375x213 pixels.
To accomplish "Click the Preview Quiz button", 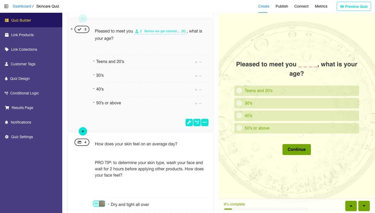I will [354, 7].
